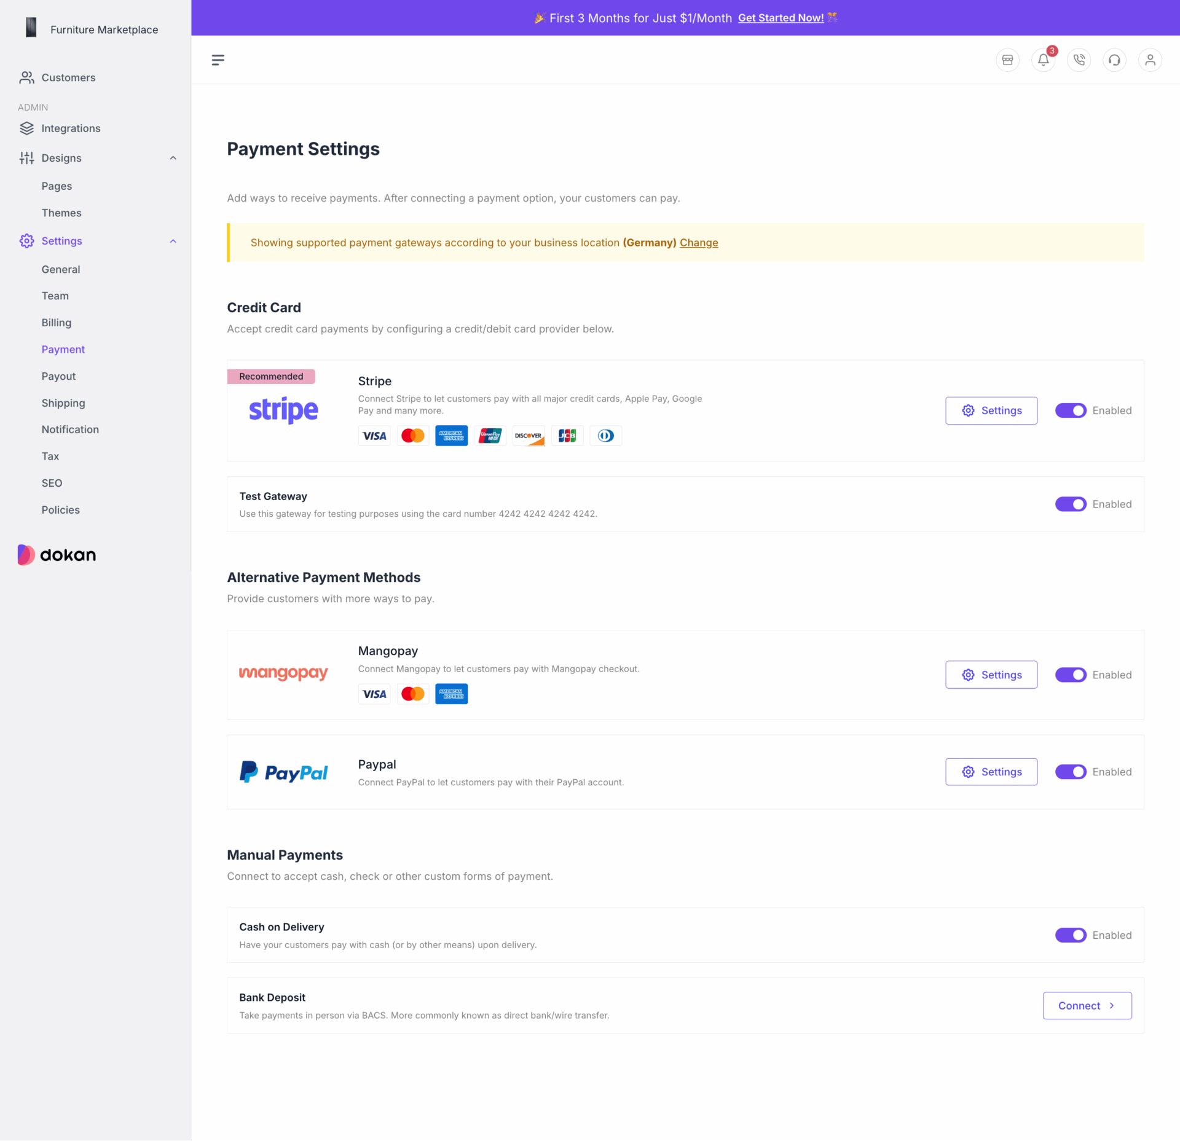
Task: Click the user profile icon top right
Action: coord(1150,59)
